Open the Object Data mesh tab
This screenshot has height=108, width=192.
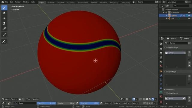pyautogui.click(x=161, y=92)
